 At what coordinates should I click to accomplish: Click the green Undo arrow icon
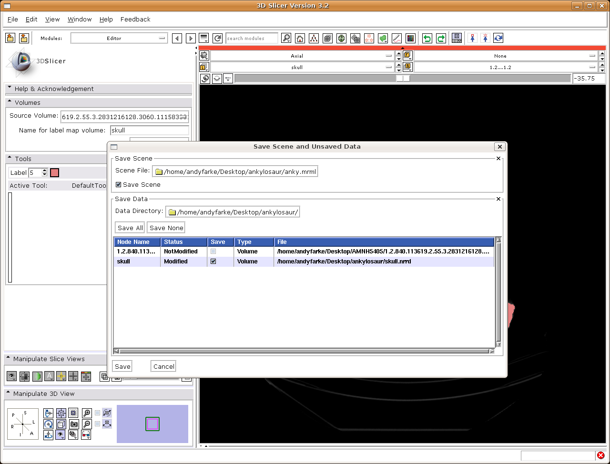pos(427,38)
